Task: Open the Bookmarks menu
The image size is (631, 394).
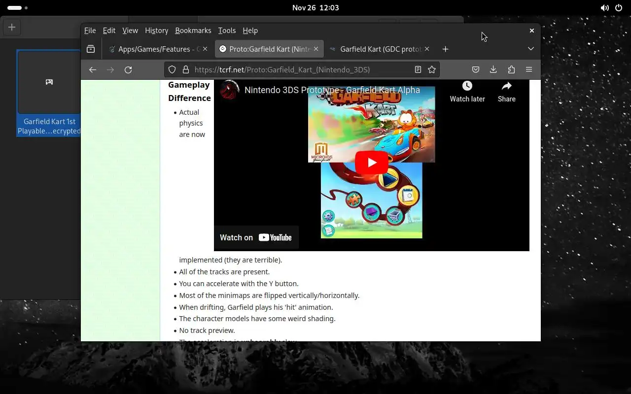Action: click(193, 31)
